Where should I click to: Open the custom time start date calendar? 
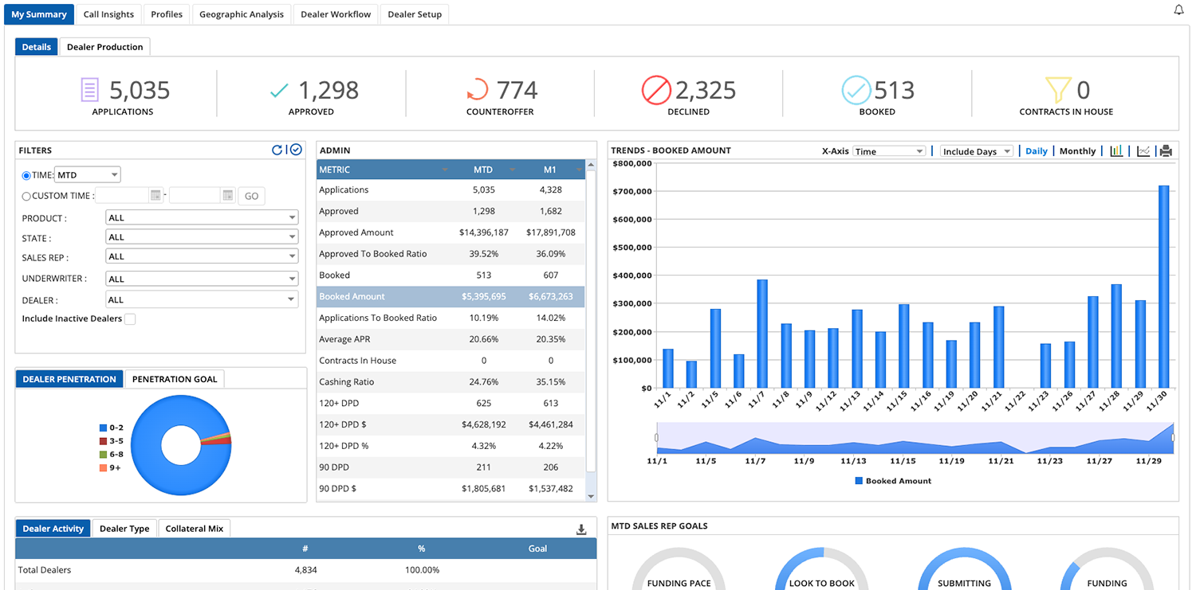click(155, 195)
